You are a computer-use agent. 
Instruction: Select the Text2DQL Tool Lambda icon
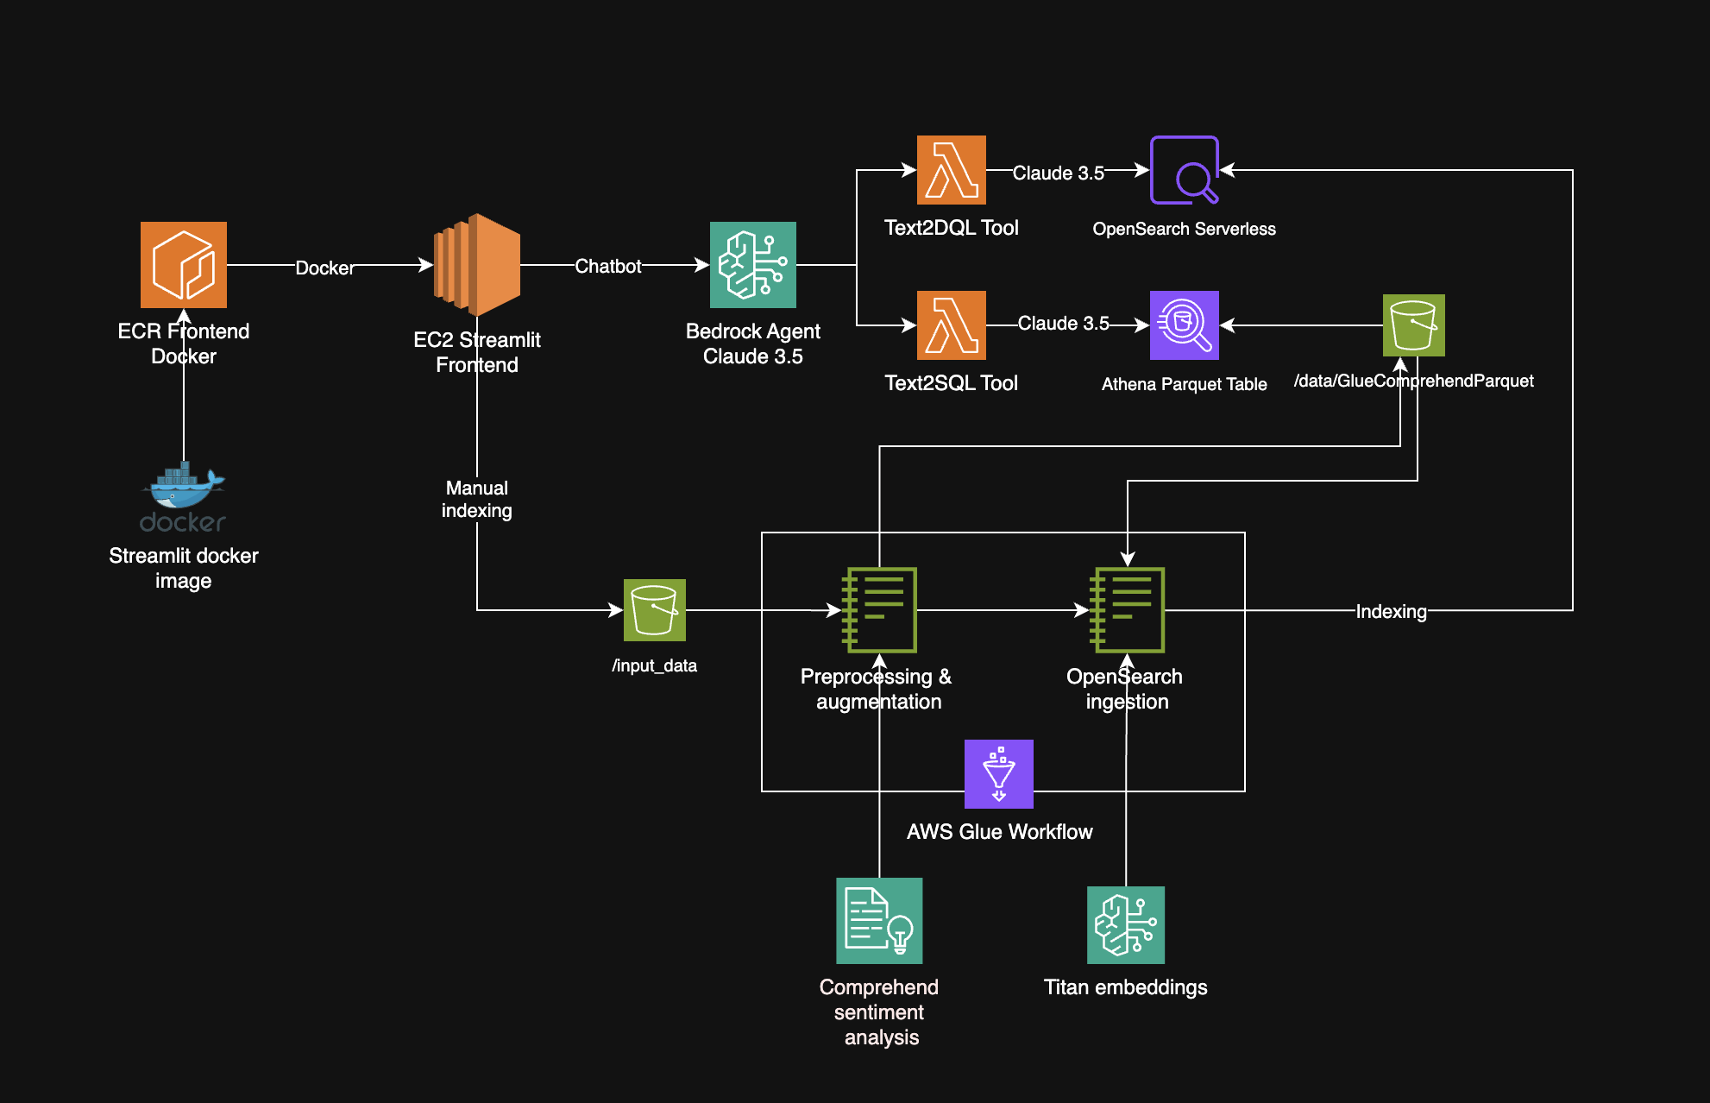(951, 170)
